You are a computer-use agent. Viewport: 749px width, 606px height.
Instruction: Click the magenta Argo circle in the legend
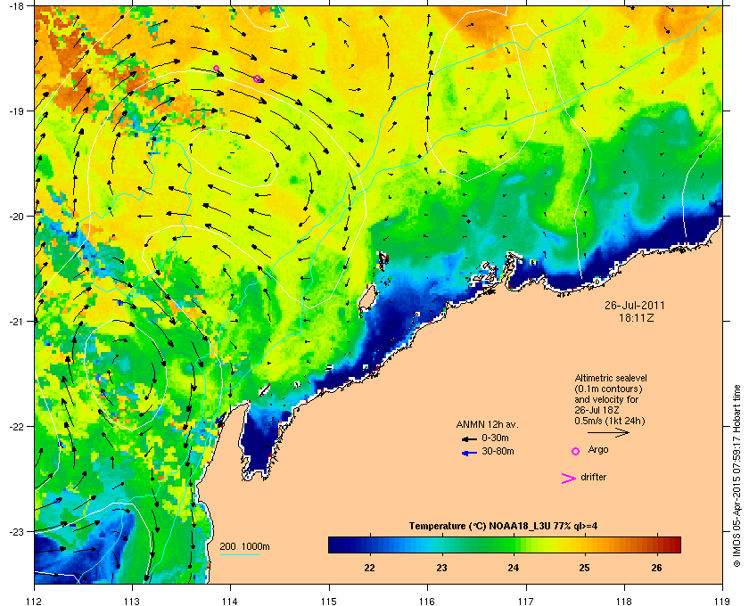575,451
